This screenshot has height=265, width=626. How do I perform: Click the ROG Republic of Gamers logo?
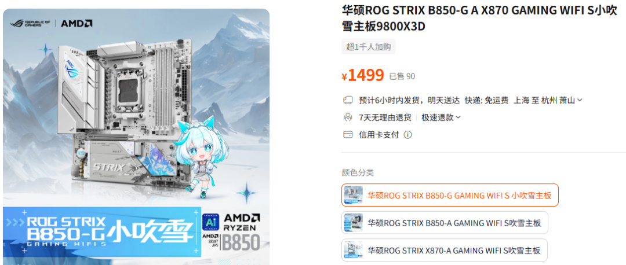pyautogui.click(x=30, y=23)
